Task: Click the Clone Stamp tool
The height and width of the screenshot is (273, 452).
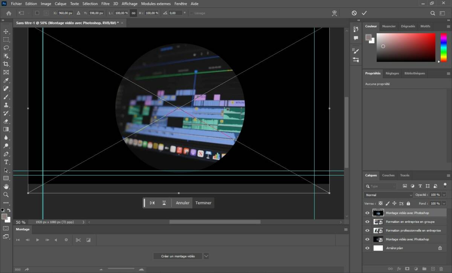Action: (6, 105)
